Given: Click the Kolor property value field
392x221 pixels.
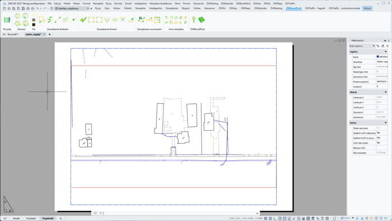Looking at the screenshot, I should [382, 57].
